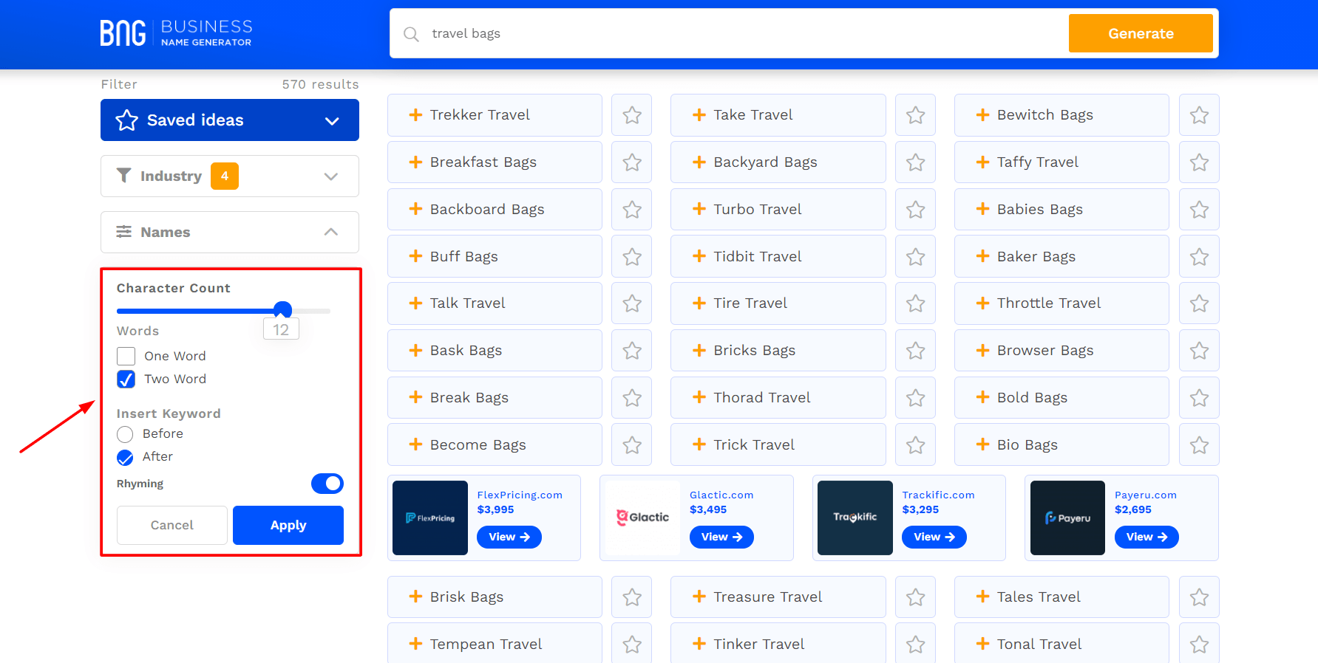Star the Buff Bags name
The height and width of the screenshot is (663, 1318).
point(632,257)
